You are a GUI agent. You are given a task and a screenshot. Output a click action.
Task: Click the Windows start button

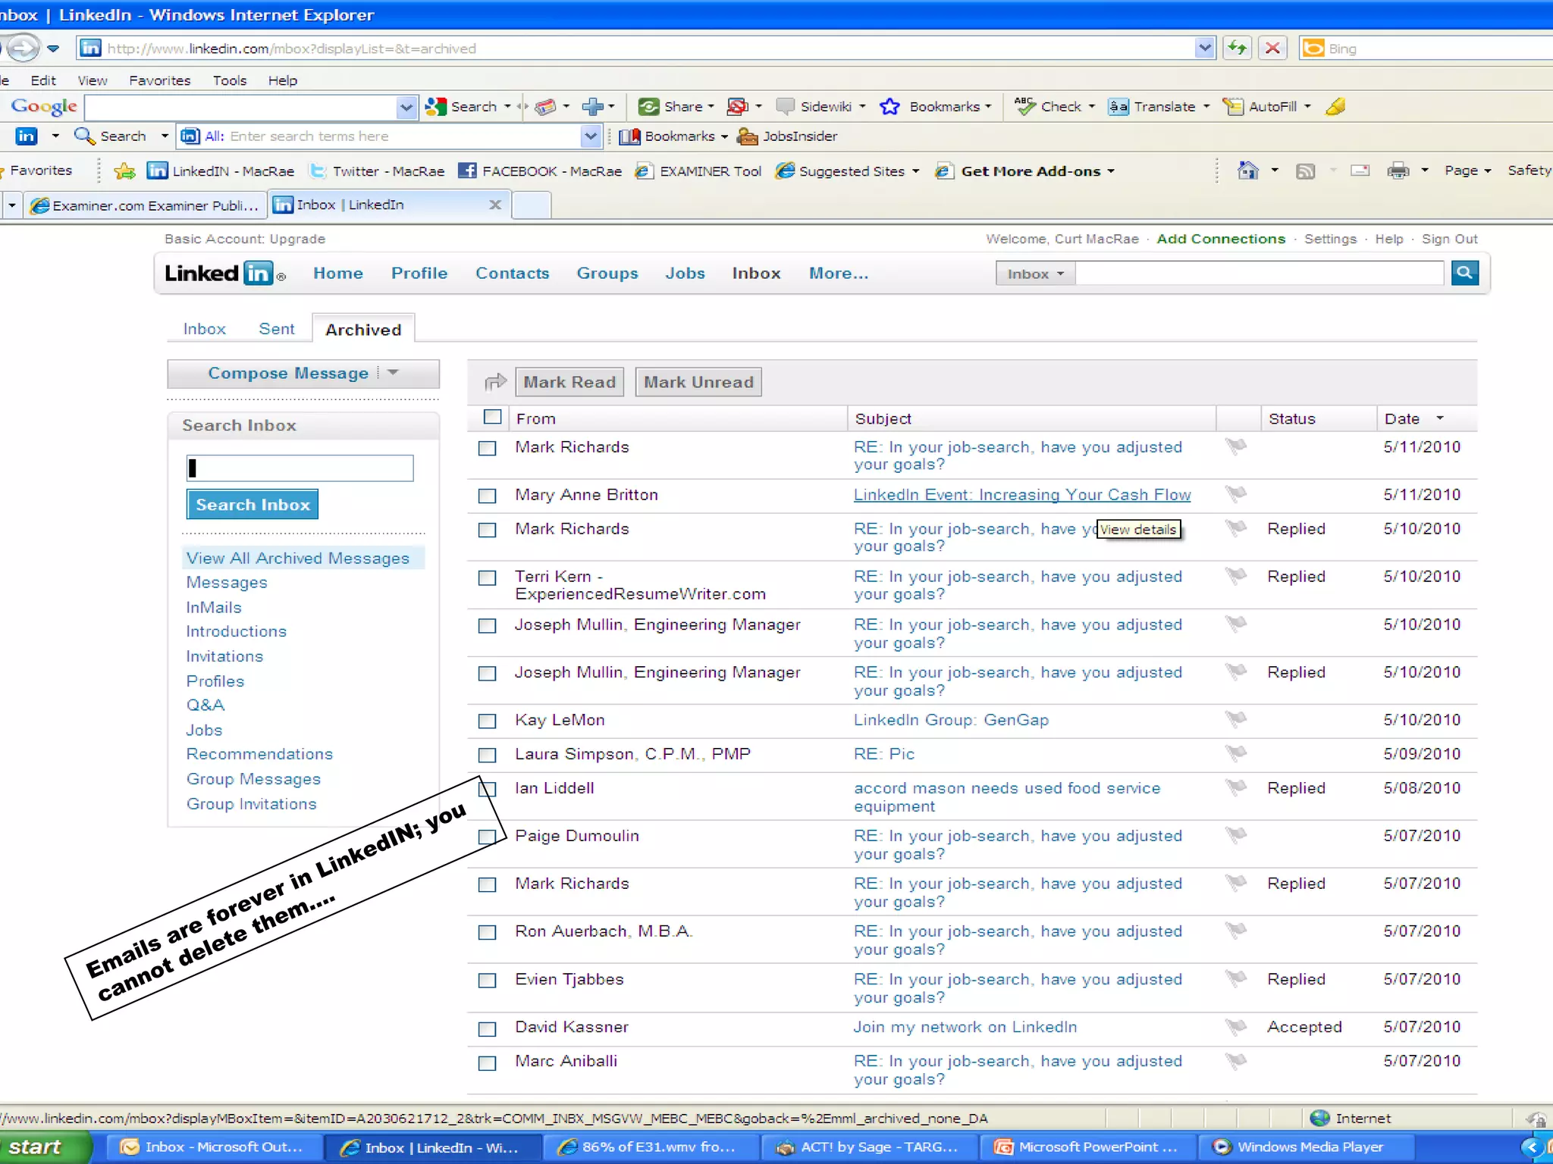coord(44,1147)
